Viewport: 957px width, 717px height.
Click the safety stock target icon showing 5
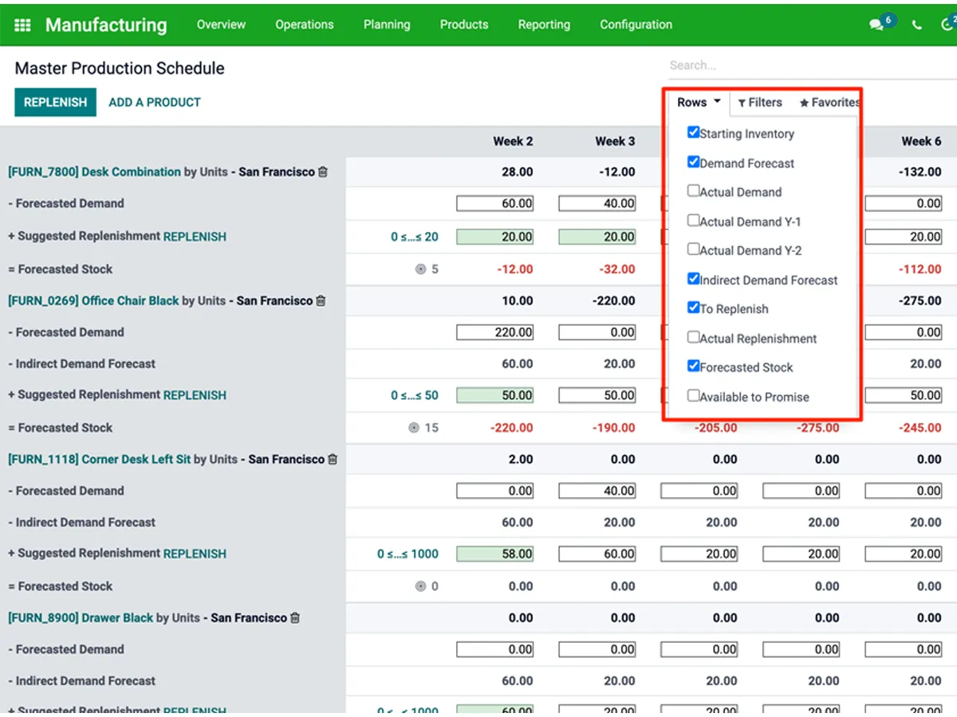[x=420, y=269]
